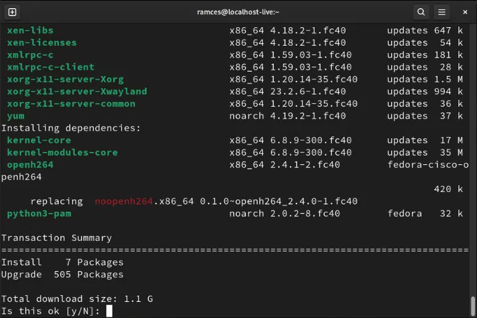Select the xorg-x11-server-common package name
Image resolution: width=477 pixels, height=318 pixels.
pyautogui.click(x=71, y=104)
